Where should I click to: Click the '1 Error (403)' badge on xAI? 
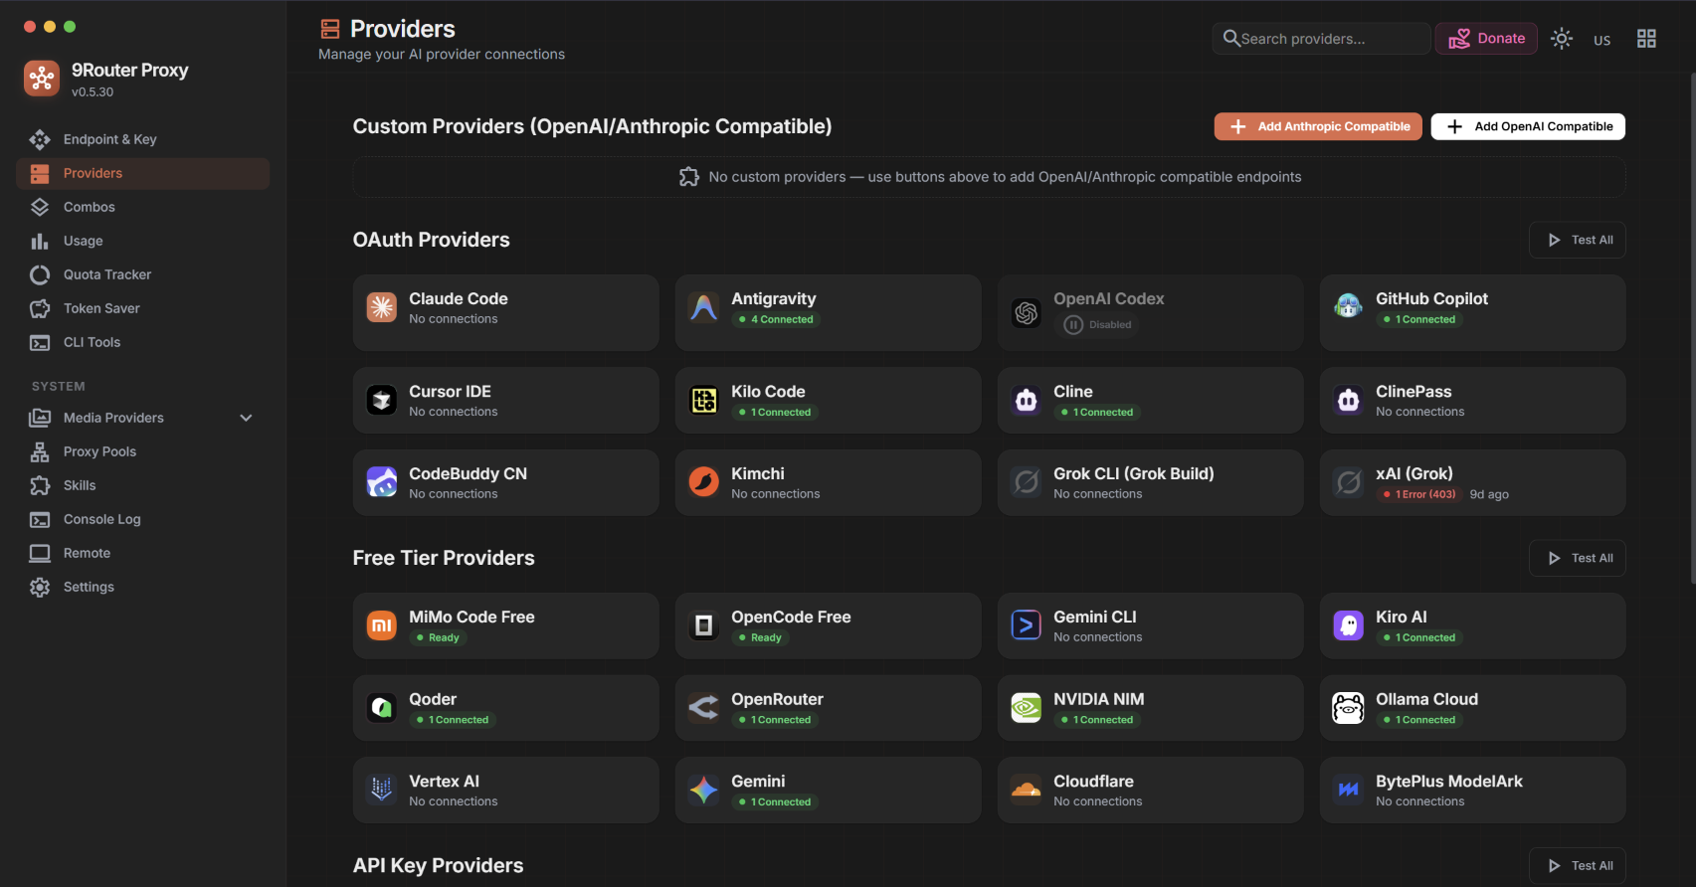[x=1419, y=494]
